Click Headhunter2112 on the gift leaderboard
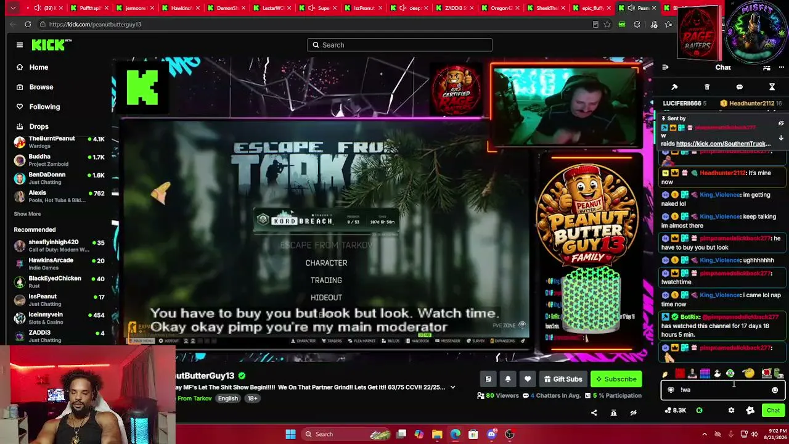The height and width of the screenshot is (444, 789). click(x=751, y=104)
